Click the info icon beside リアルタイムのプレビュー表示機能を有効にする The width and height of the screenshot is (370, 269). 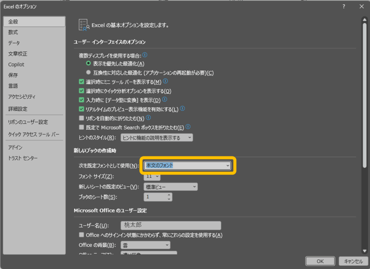(182, 108)
